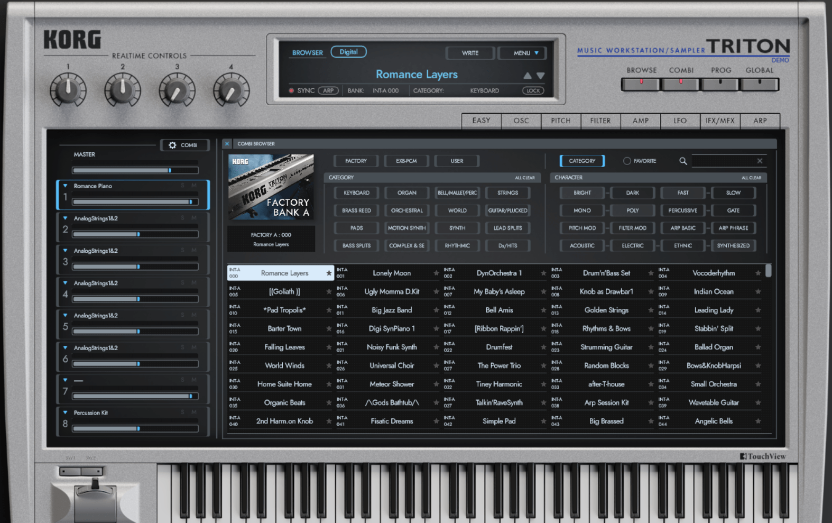Favorite the DynOrchestra 1 star

(x=543, y=273)
